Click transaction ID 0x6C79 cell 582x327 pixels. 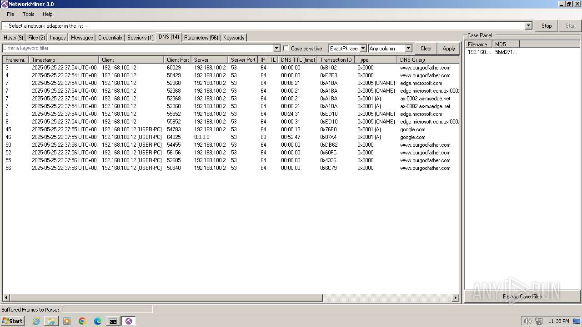tap(328, 168)
